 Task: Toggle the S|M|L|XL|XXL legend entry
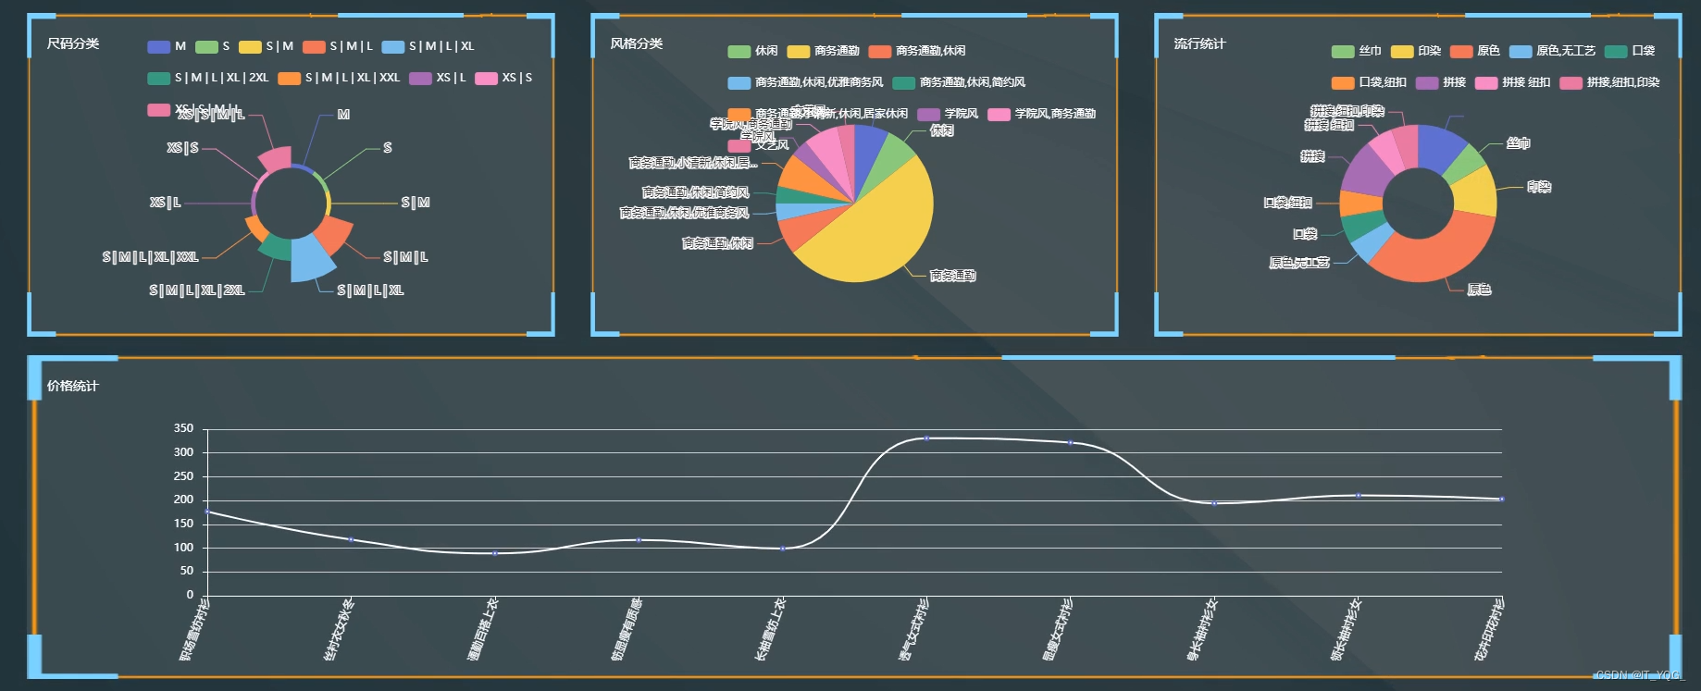[x=339, y=78]
